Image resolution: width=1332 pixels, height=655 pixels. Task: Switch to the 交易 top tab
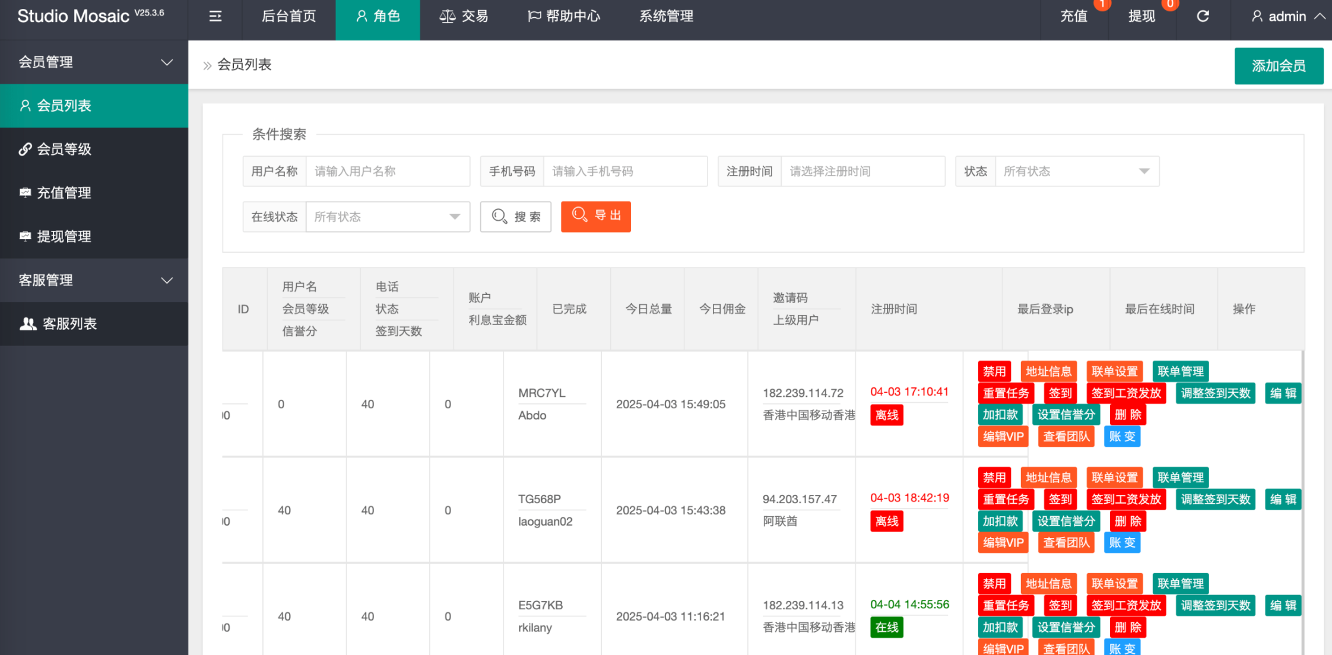click(x=464, y=17)
